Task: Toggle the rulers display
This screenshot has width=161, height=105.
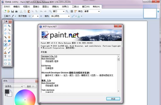Action: click(x=76, y=11)
